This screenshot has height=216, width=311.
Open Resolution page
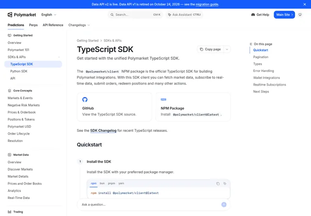click(x=15, y=141)
